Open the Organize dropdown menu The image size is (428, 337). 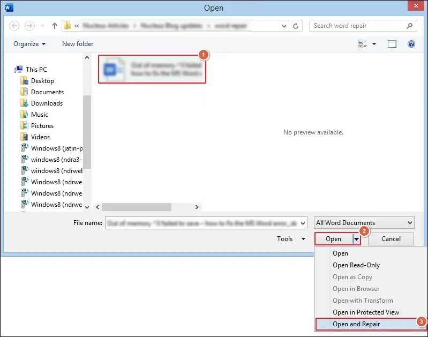click(x=29, y=44)
